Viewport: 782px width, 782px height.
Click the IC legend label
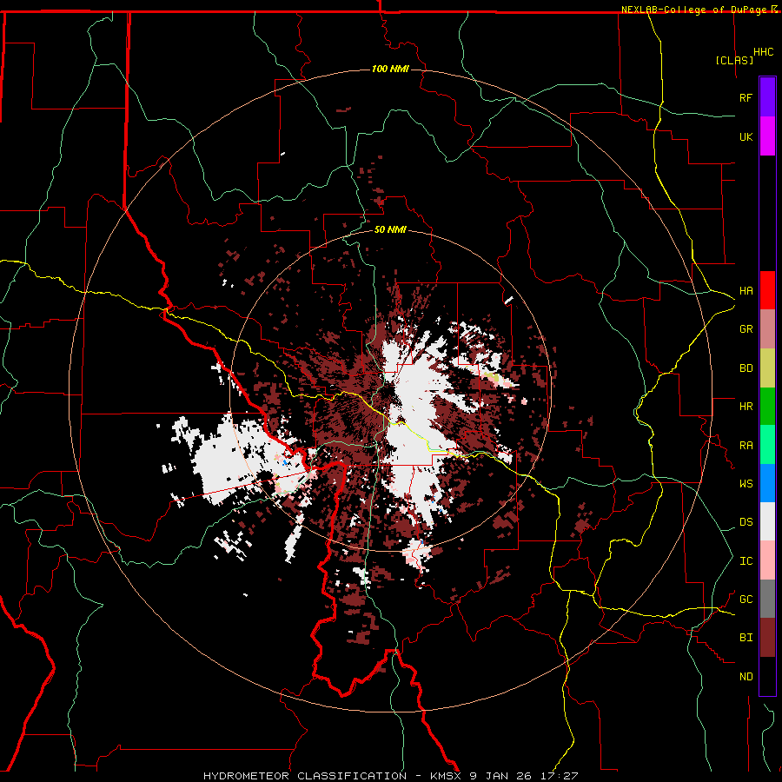(x=746, y=561)
